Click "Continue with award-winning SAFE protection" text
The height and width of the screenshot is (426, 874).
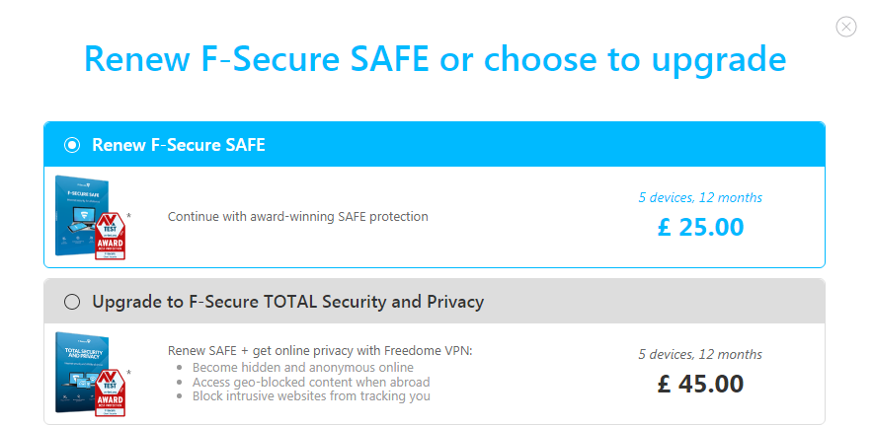(297, 216)
